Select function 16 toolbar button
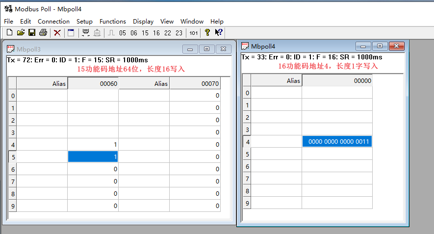This screenshot has width=434, height=234. tap(156, 33)
